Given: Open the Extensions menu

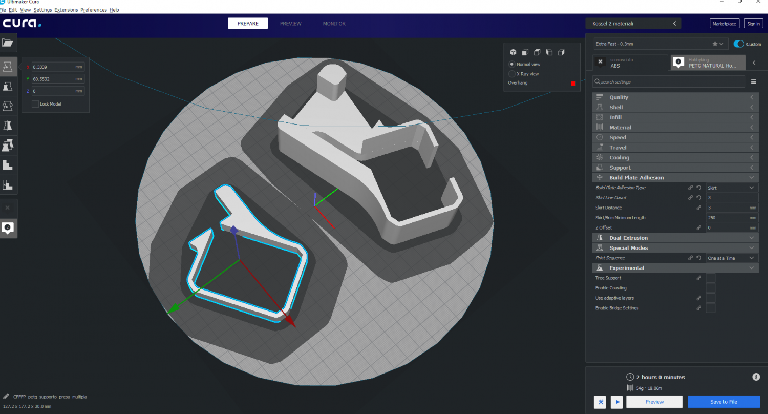Looking at the screenshot, I should (66, 10).
